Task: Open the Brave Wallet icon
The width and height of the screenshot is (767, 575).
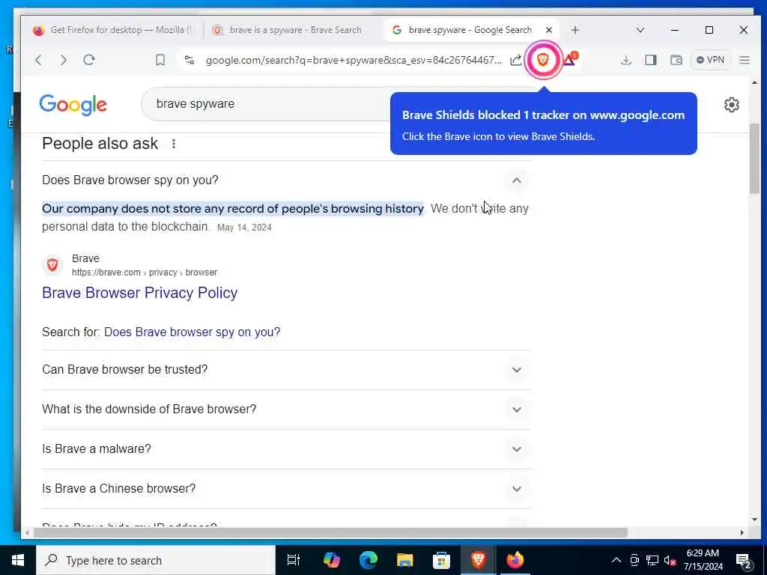Action: (x=676, y=60)
